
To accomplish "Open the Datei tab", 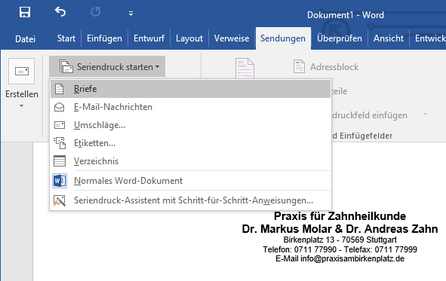I will coord(26,38).
